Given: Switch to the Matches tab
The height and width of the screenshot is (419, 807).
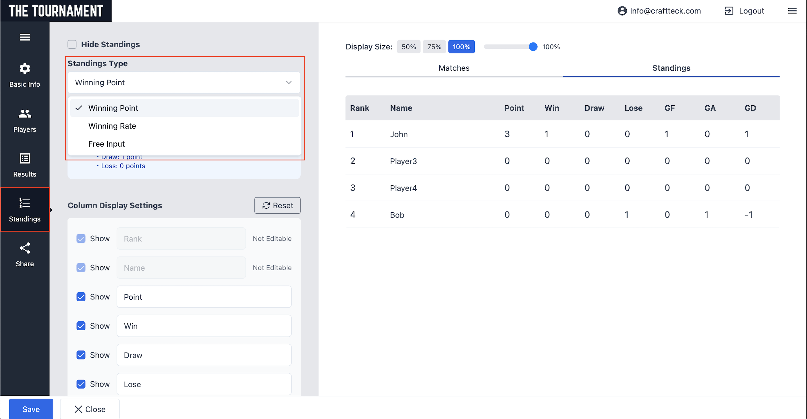Looking at the screenshot, I should click(x=454, y=68).
